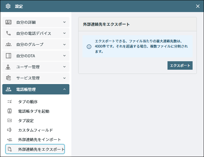The width and height of the screenshot is (204, 157).
Task: Click the 自分のDTA panel icon
Action: 8,56
